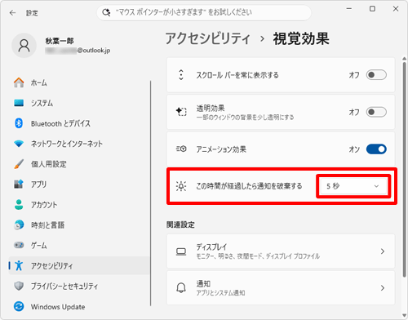Click the アニメーション効果 icon
This screenshot has height=320, width=408.
pos(181,149)
